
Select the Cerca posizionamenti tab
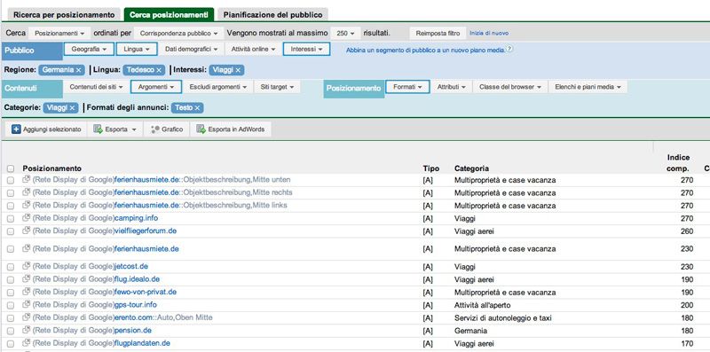[x=169, y=14]
